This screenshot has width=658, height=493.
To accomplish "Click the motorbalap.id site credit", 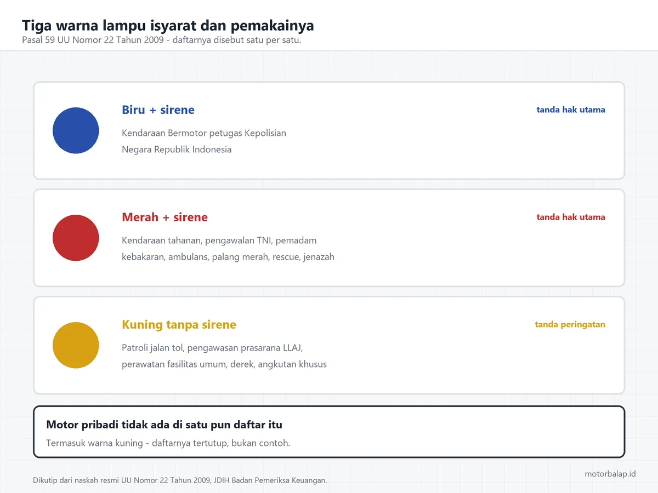I will click(x=610, y=473).
